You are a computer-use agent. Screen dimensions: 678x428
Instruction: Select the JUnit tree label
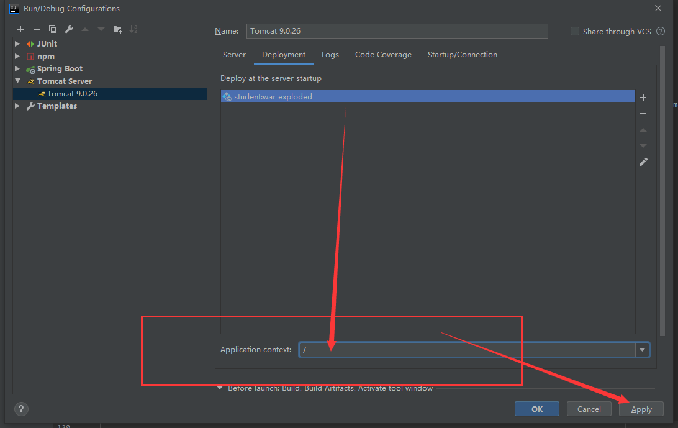pyautogui.click(x=47, y=43)
